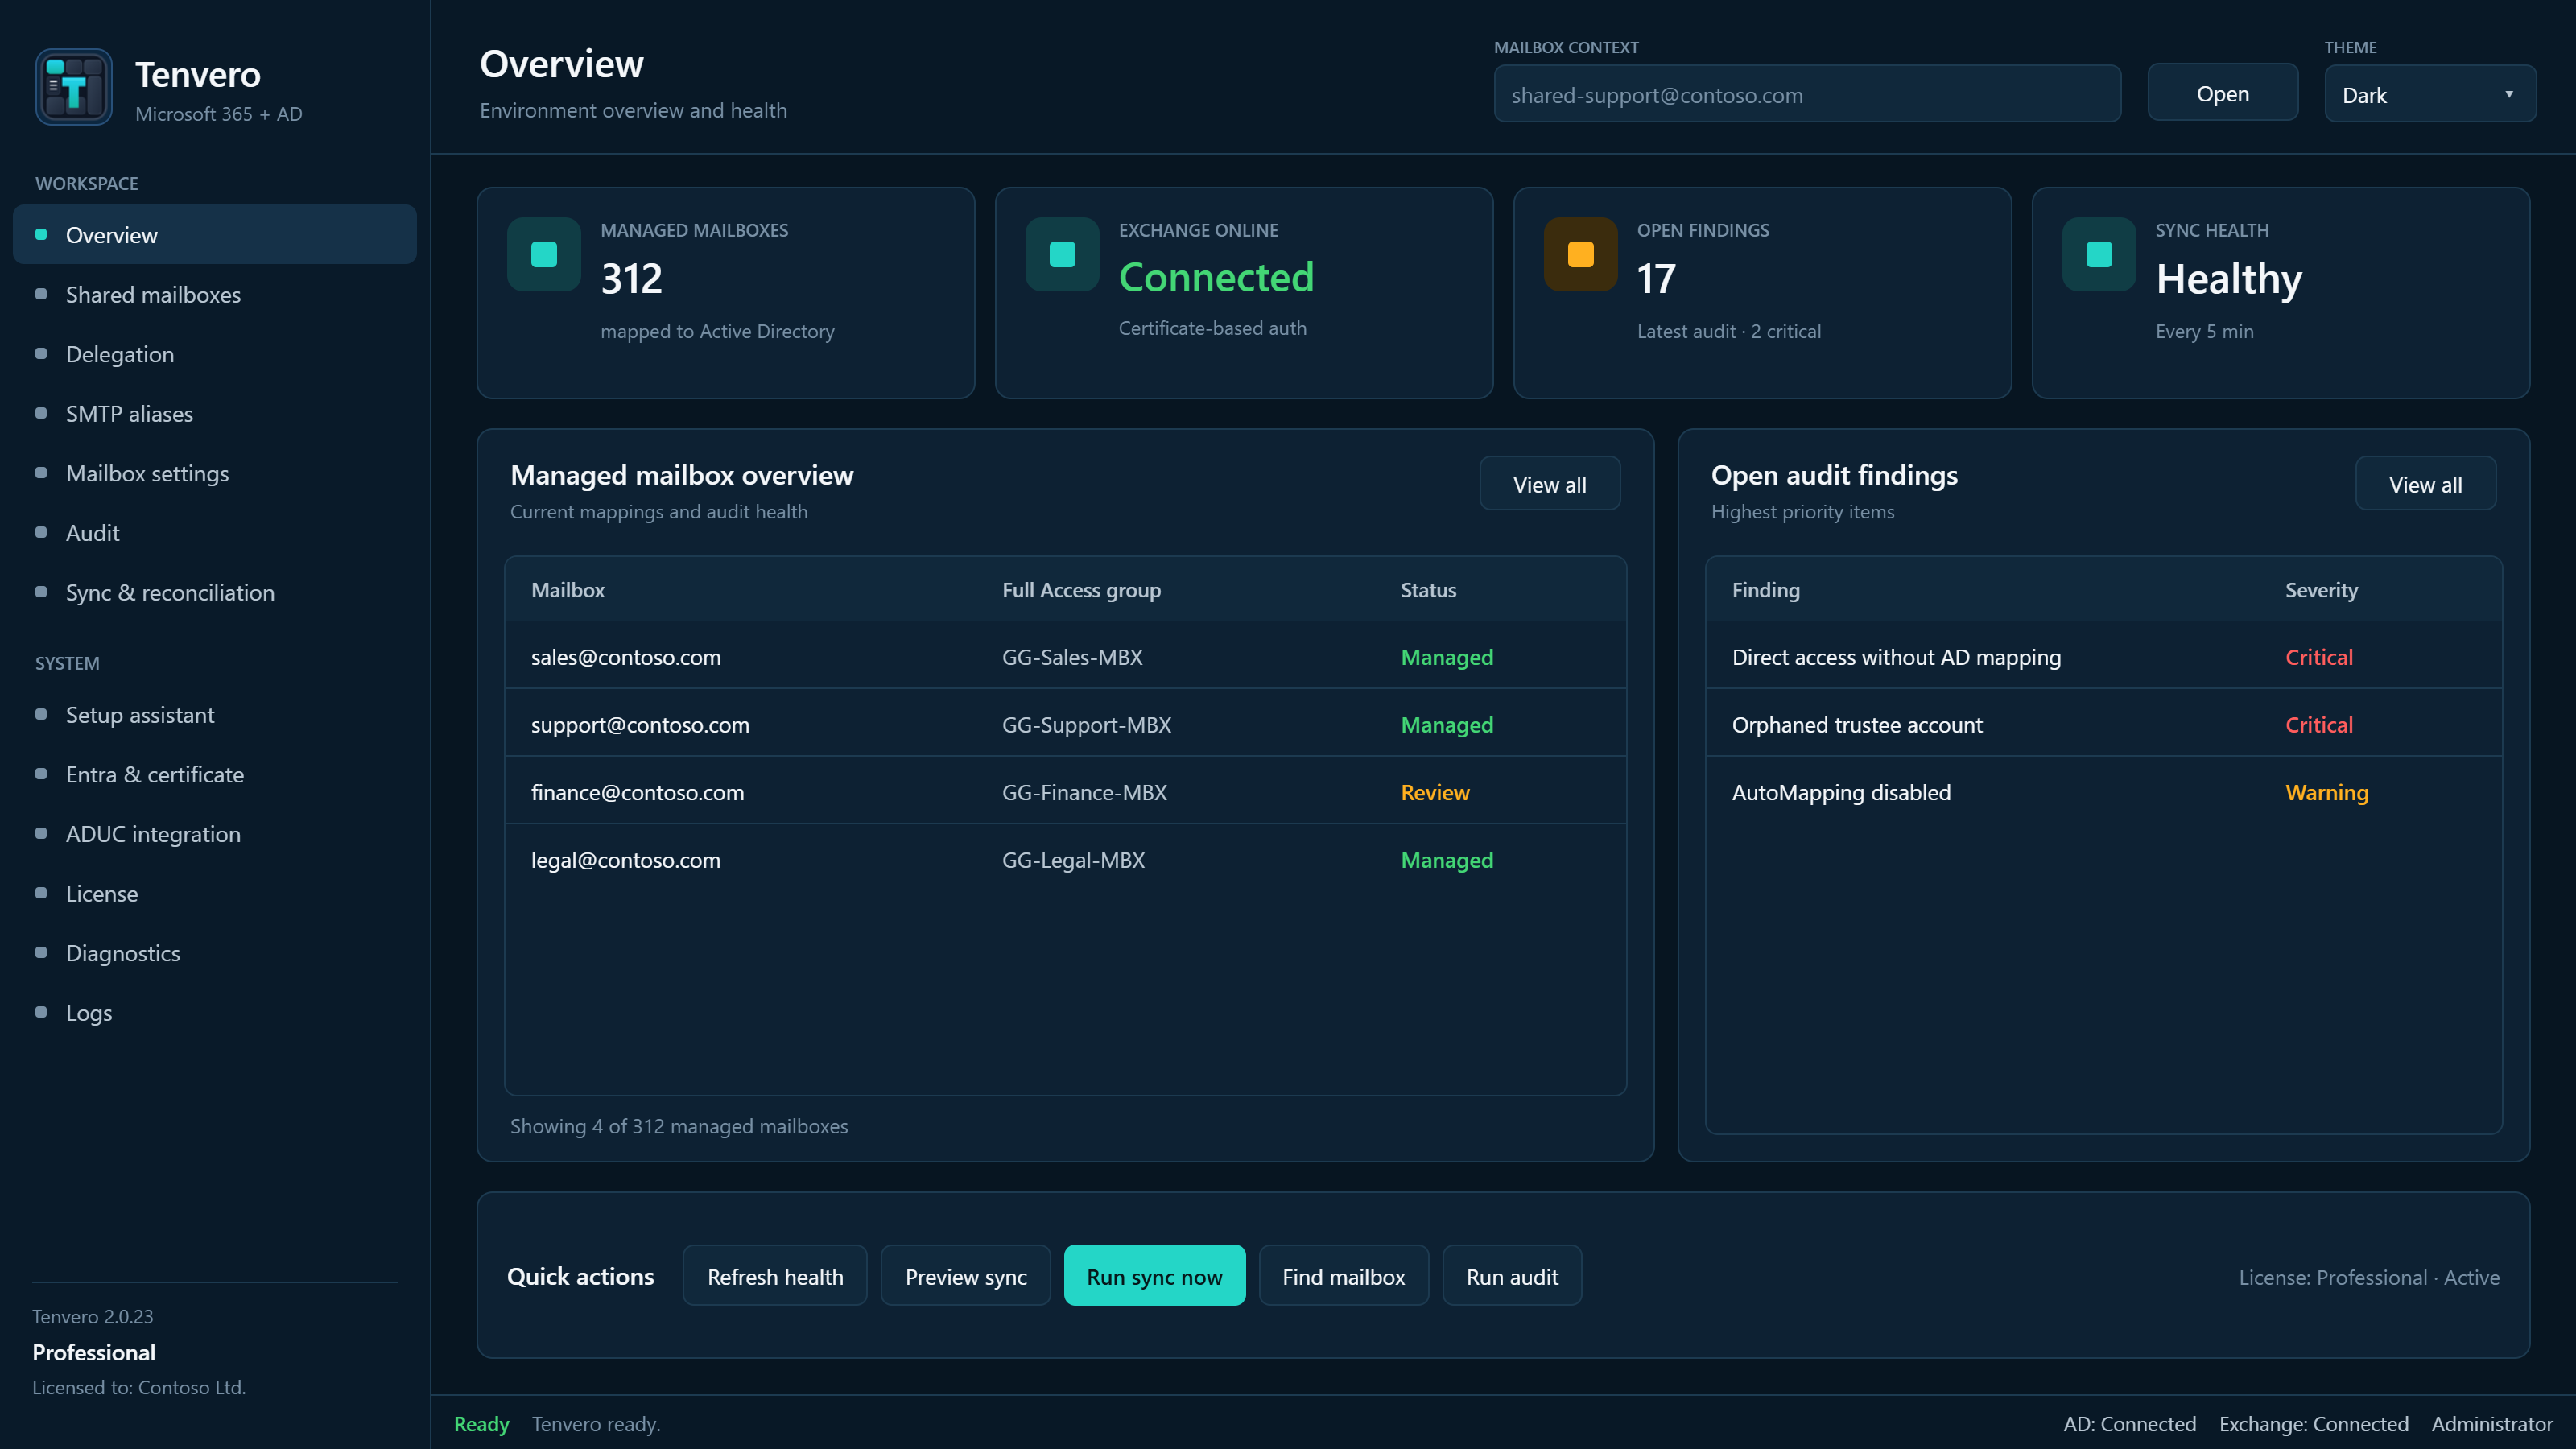The image size is (2576, 1449).
Task: Select finance@contoso.com mailbox row
Action: pos(1065,791)
